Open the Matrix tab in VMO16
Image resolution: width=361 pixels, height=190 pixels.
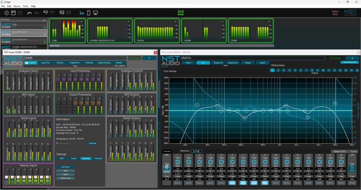188,63
